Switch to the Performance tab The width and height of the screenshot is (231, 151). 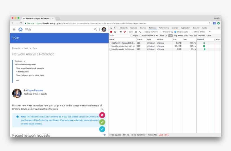pyautogui.click(x=164, y=28)
